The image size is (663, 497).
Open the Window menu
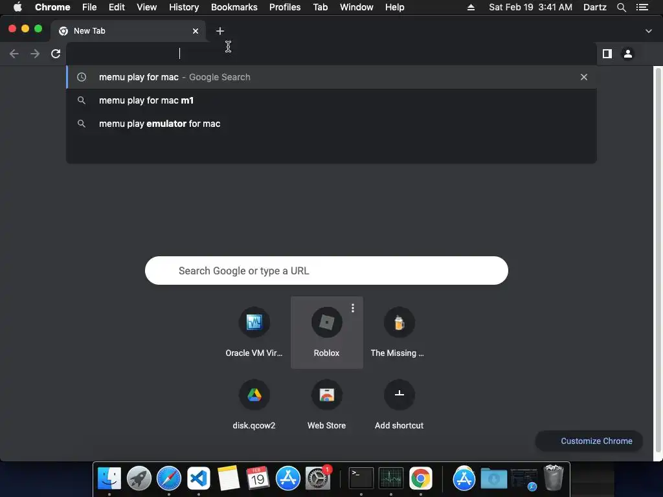357,7
